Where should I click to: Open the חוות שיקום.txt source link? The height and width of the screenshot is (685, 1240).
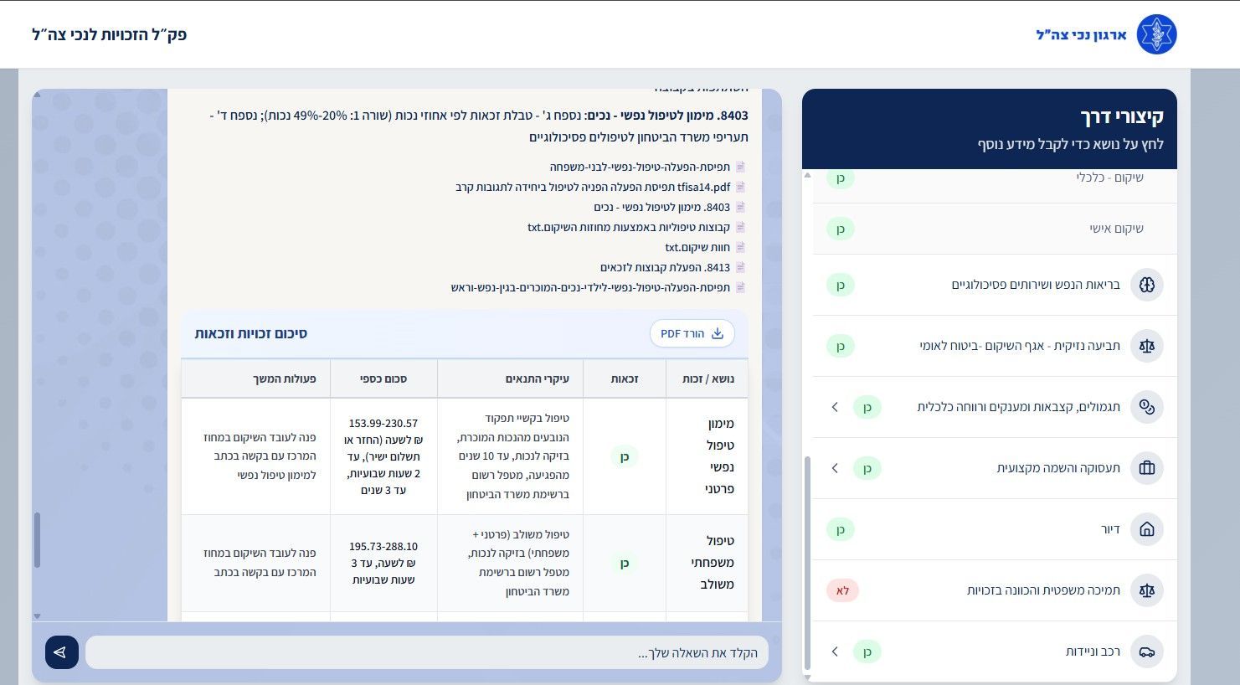coord(697,247)
